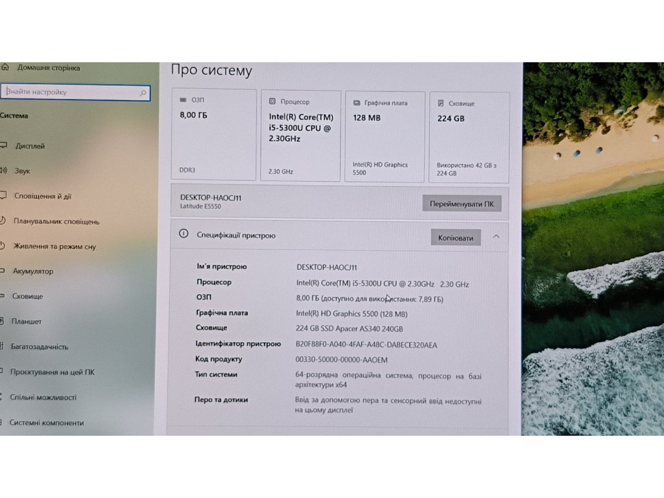Click the Графічна плата 128 MB card

pos(385,137)
